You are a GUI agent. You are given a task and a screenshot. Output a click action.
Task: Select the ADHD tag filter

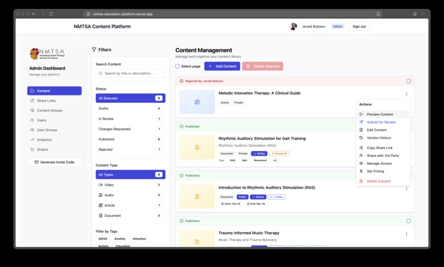103,239
